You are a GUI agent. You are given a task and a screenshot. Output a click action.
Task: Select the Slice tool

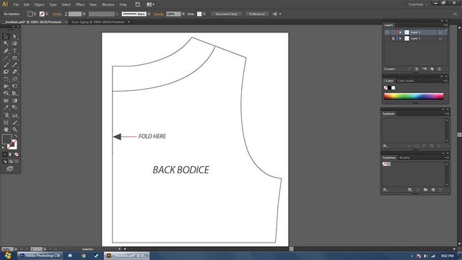pyautogui.click(x=14, y=122)
